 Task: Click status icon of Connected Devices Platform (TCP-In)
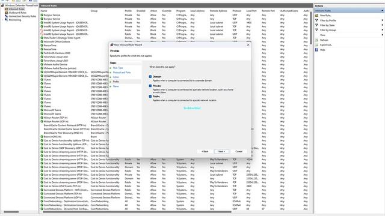coord(42,194)
